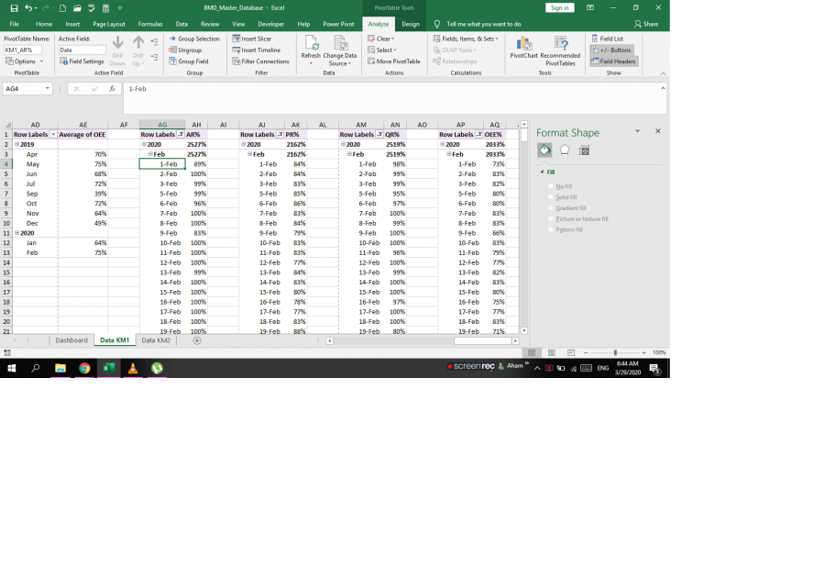Click Sign in button
The image size is (825, 567).
pyautogui.click(x=559, y=8)
